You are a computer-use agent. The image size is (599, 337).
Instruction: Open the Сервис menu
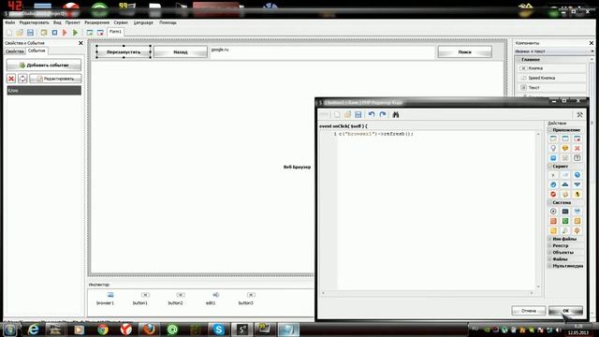tap(121, 22)
